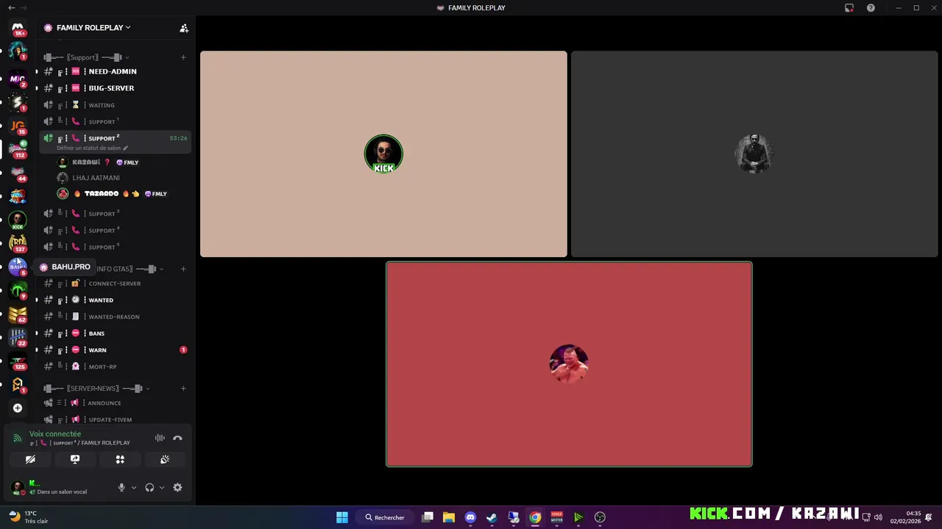Screen dimensions: 942x529
Task: Open the JG server with 15 notifications
Action: click(18, 126)
